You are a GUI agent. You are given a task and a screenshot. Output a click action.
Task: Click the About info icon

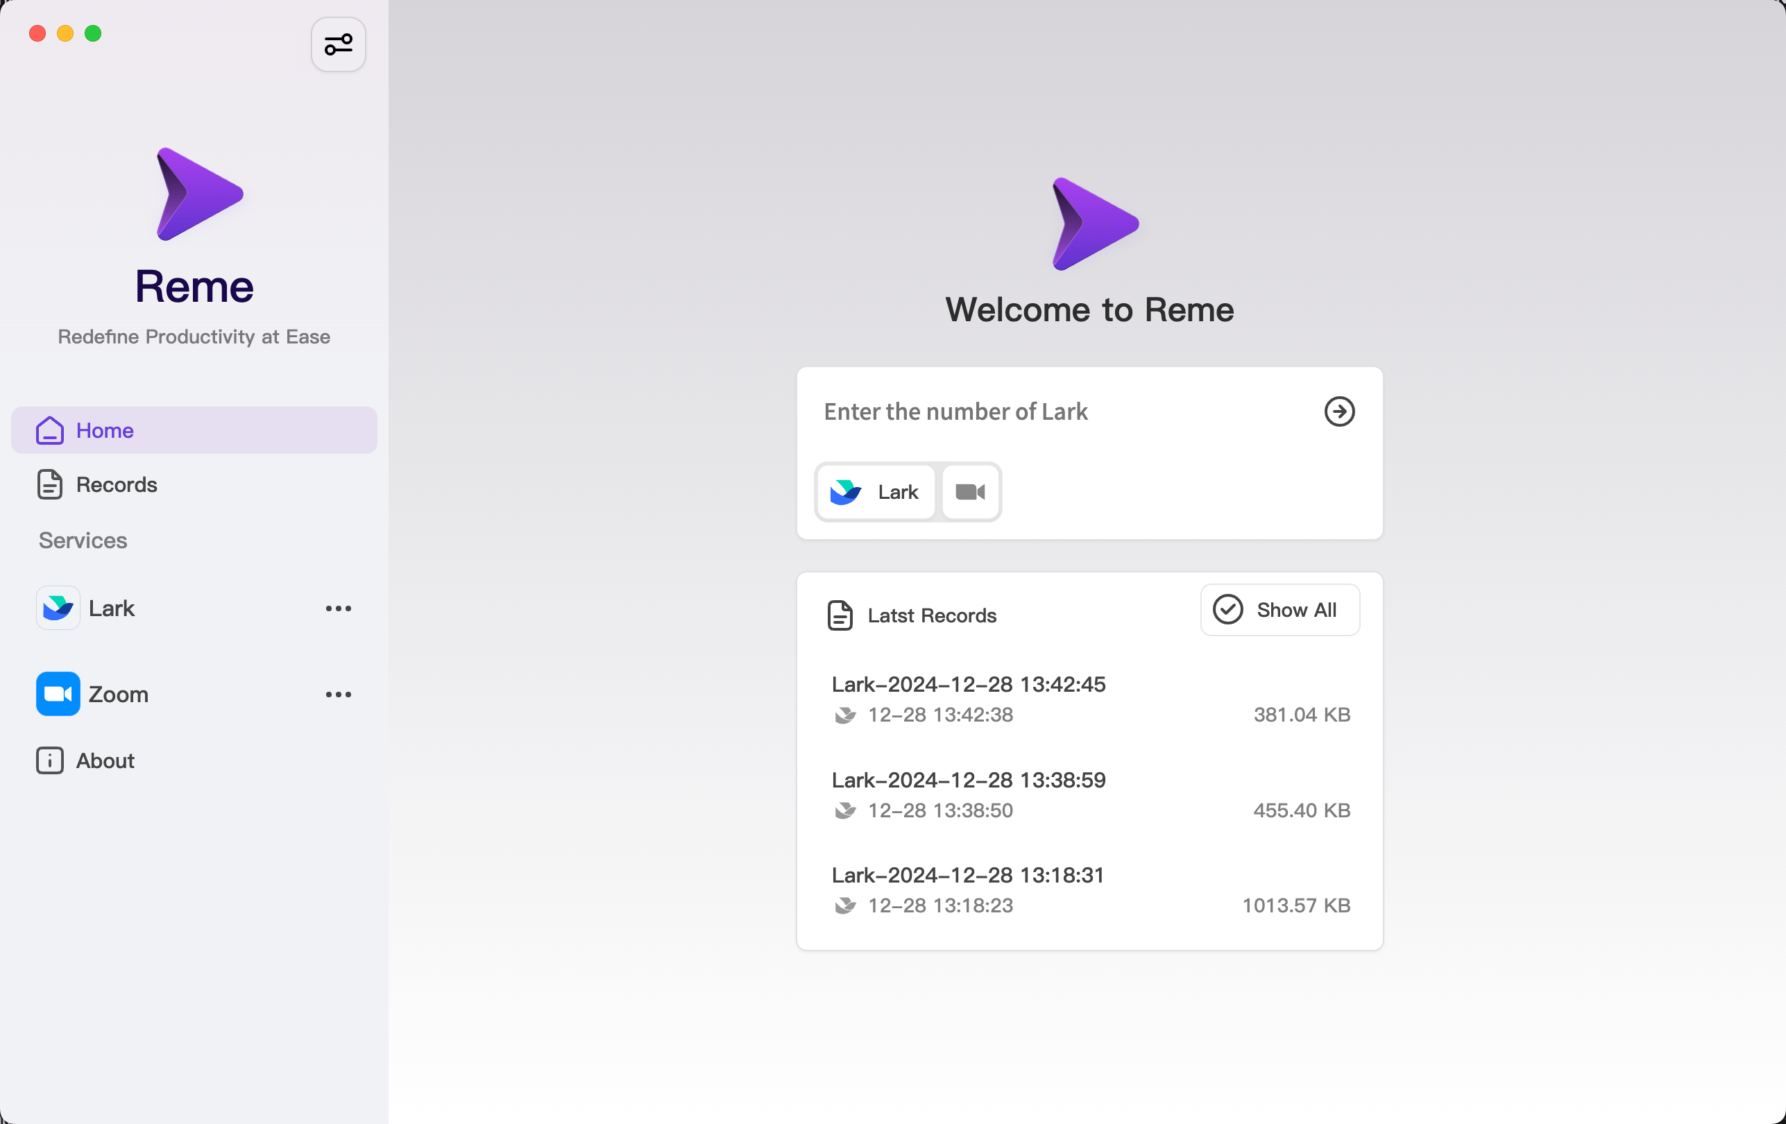coord(50,760)
